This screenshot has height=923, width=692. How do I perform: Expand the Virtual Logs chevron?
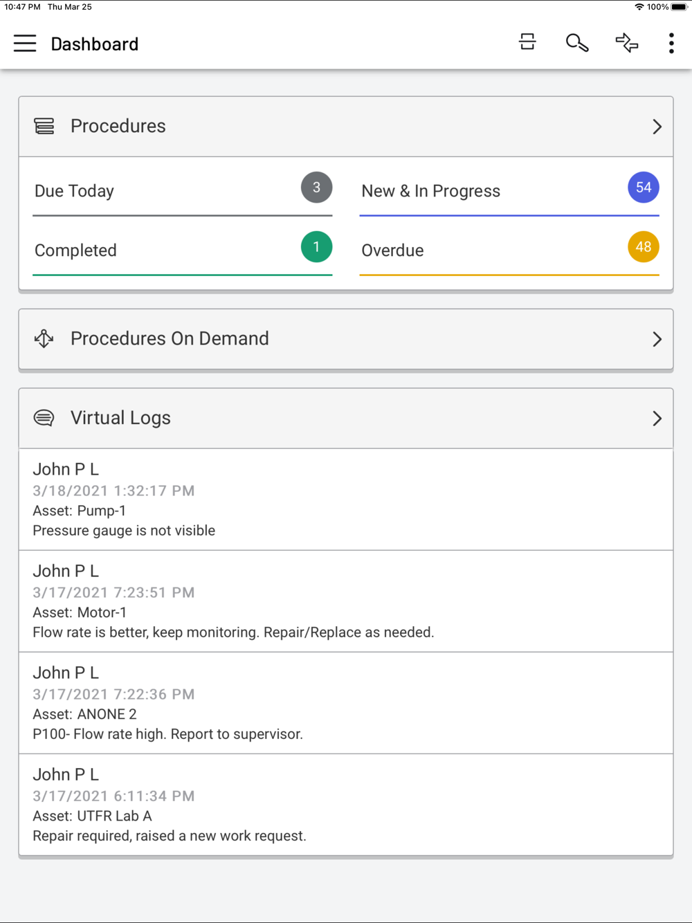click(x=657, y=419)
